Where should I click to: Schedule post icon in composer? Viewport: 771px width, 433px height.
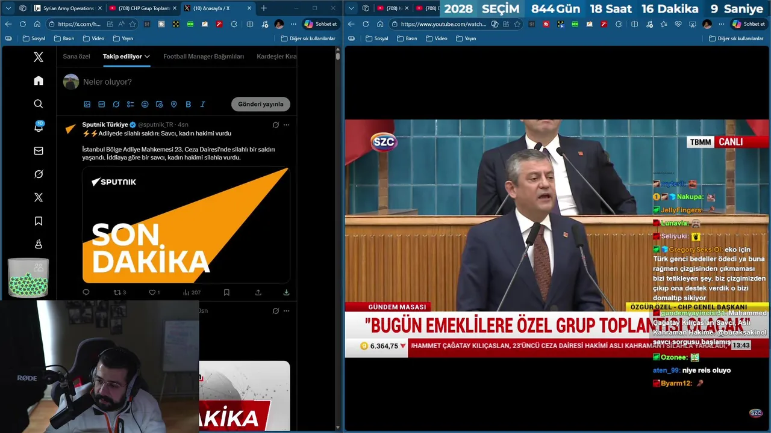[159, 104]
